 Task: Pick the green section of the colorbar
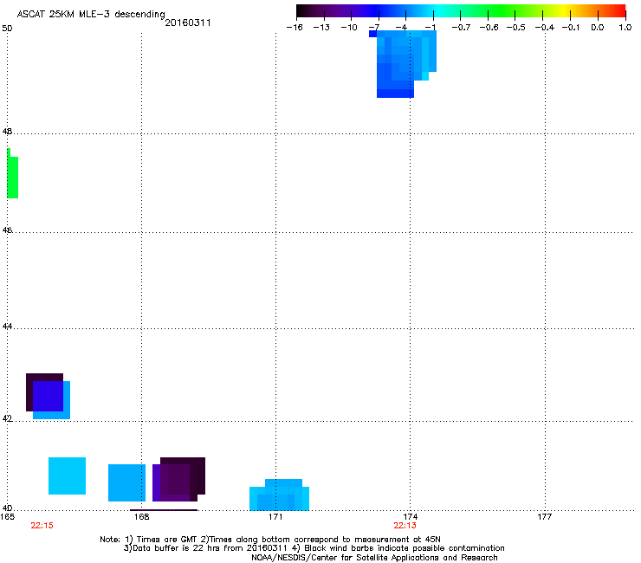point(501,11)
